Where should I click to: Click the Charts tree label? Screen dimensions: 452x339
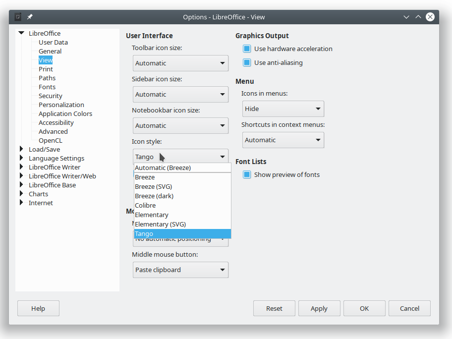click(x=38, y=194)
